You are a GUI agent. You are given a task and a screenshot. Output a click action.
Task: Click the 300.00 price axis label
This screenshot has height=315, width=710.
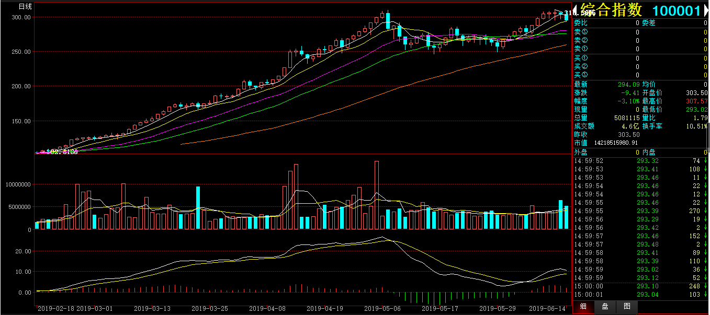pos(22,17)
